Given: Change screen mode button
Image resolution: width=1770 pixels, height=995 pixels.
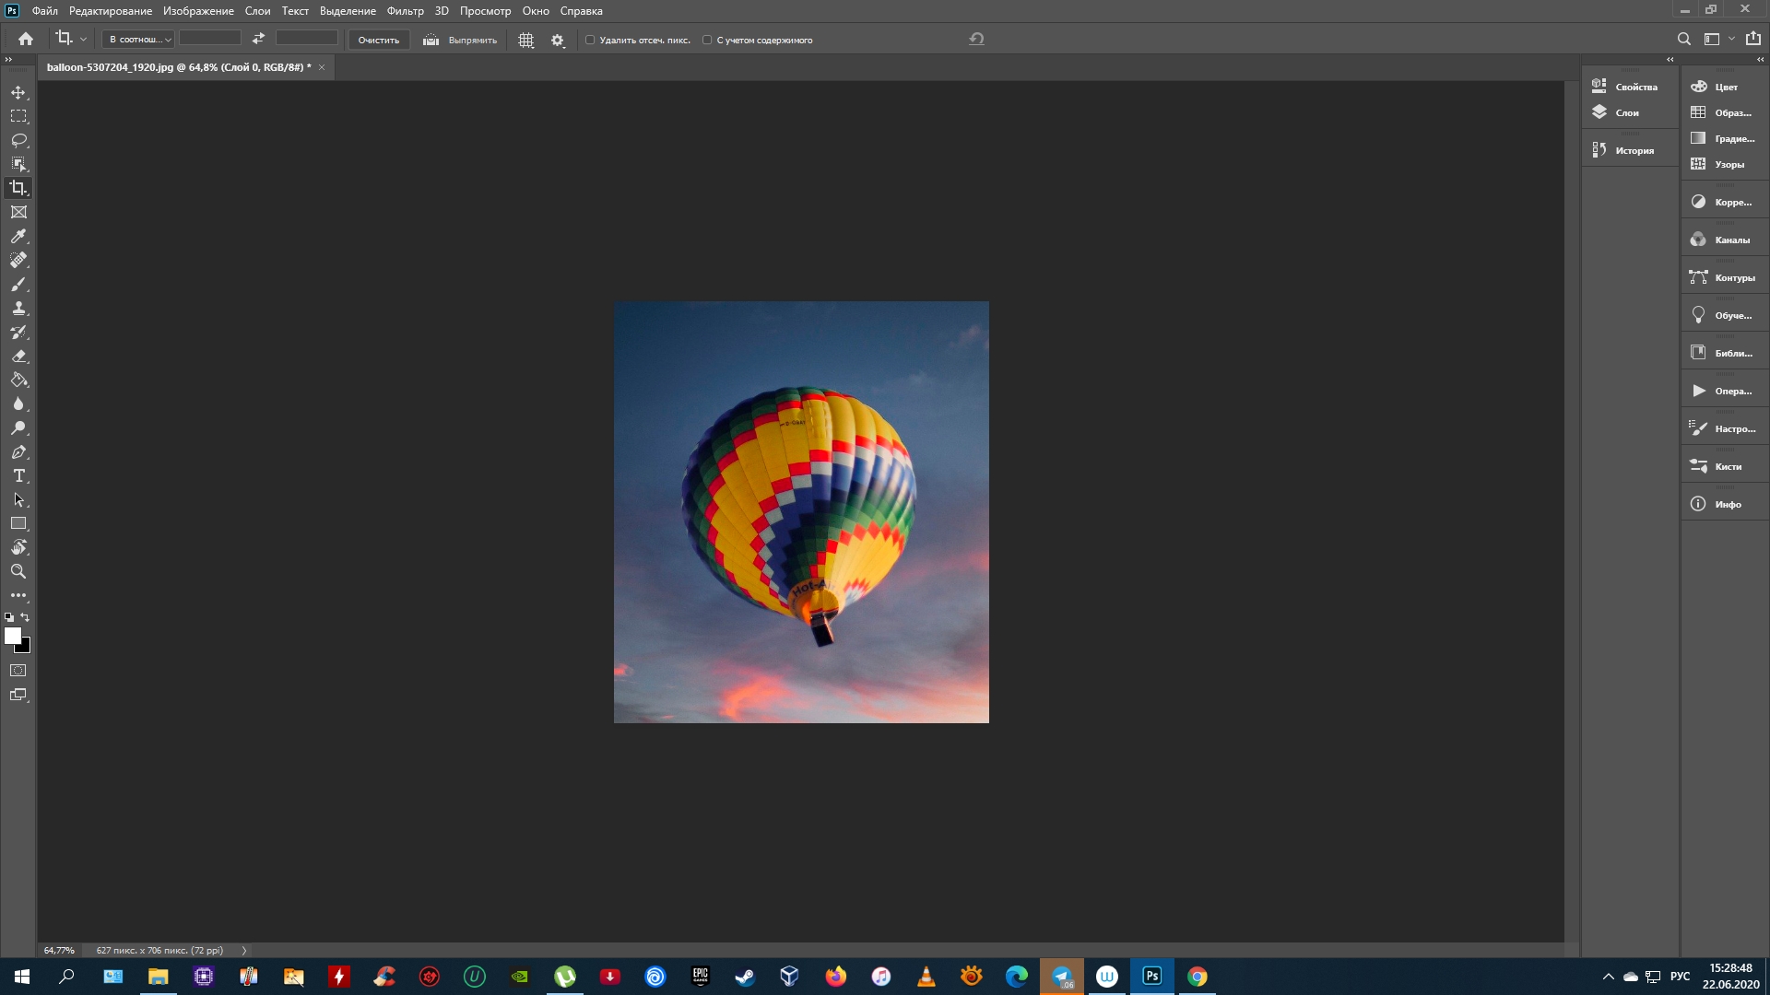Looking at the screenshot, I should coord(18,695).
